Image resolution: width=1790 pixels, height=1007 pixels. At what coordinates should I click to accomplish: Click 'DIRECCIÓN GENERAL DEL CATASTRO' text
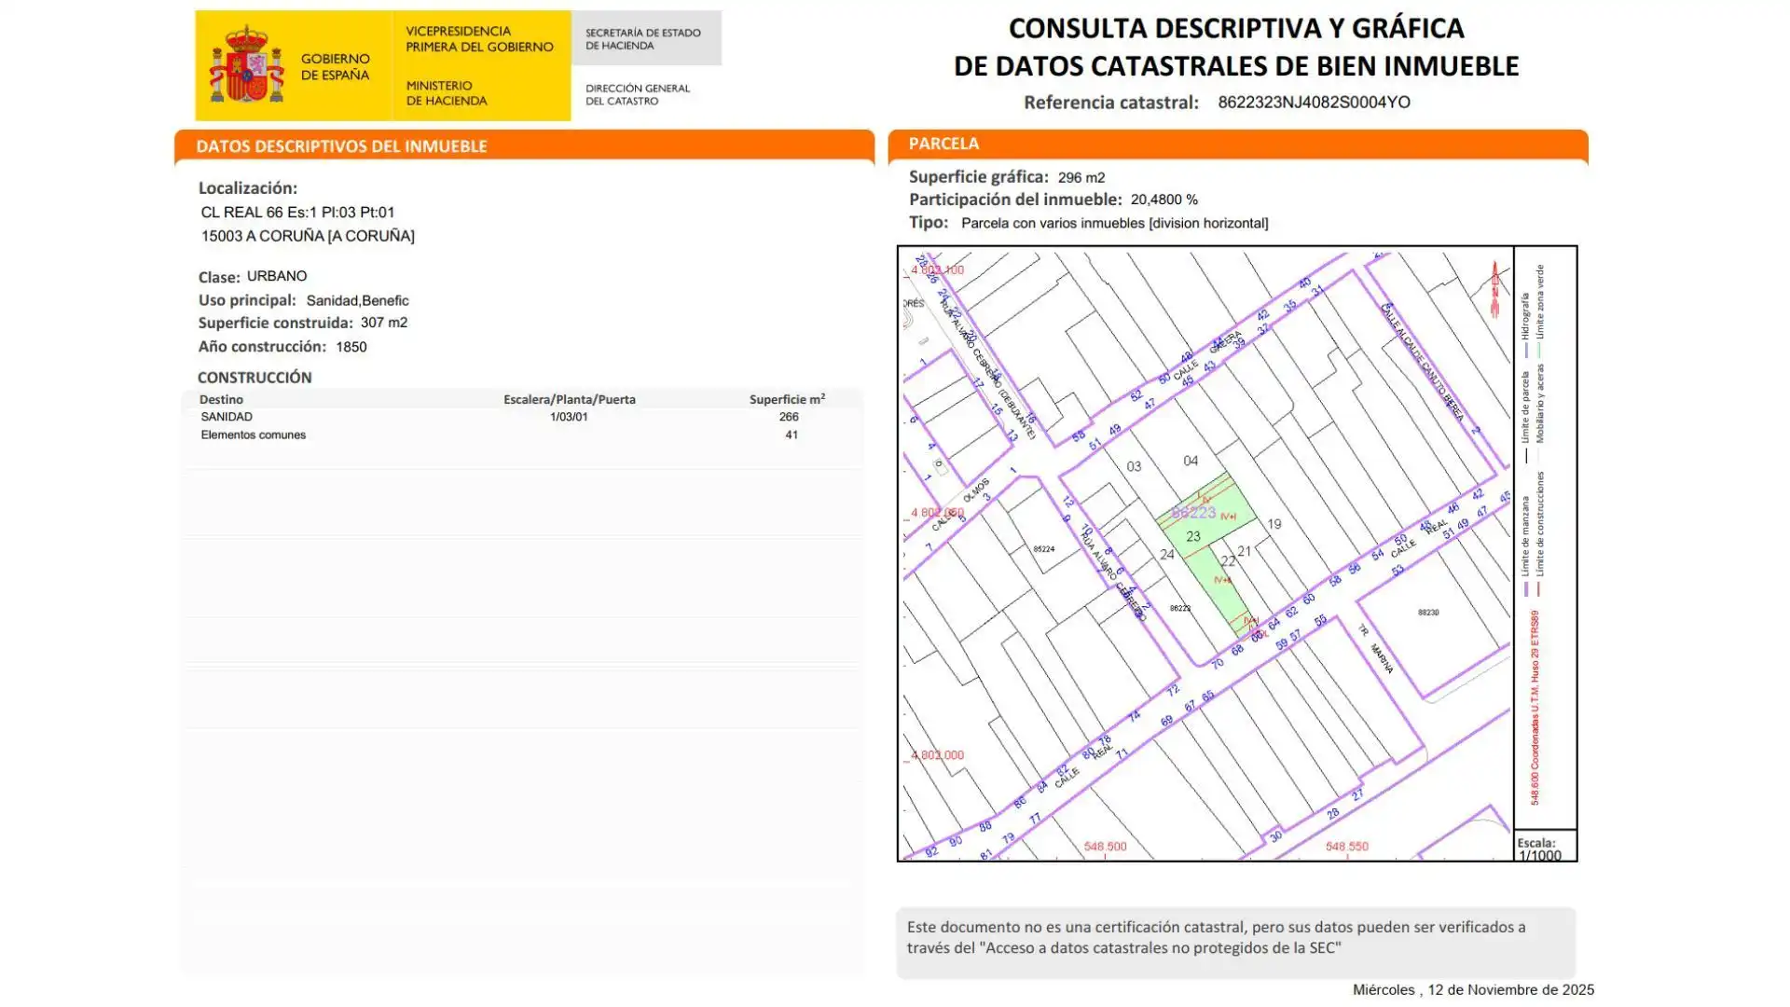click(638, 94)
